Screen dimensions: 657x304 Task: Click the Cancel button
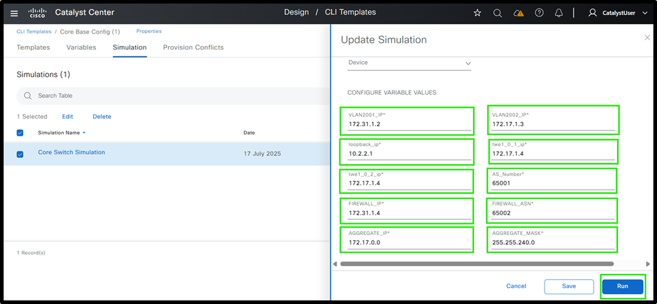516,286
